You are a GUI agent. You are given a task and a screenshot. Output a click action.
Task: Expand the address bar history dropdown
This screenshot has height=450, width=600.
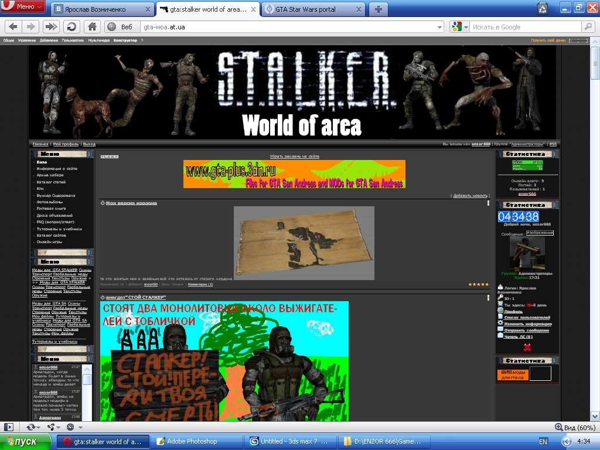tap(439, 27)
